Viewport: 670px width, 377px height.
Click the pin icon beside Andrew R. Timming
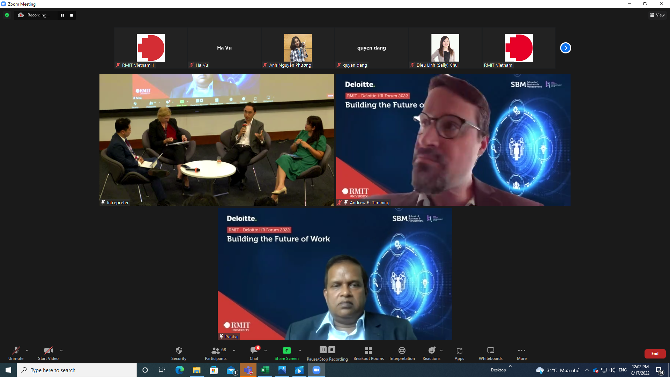[346, 202]
